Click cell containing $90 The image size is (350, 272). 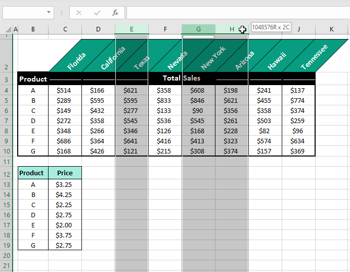pyautogui.click(x=198, y=111)
